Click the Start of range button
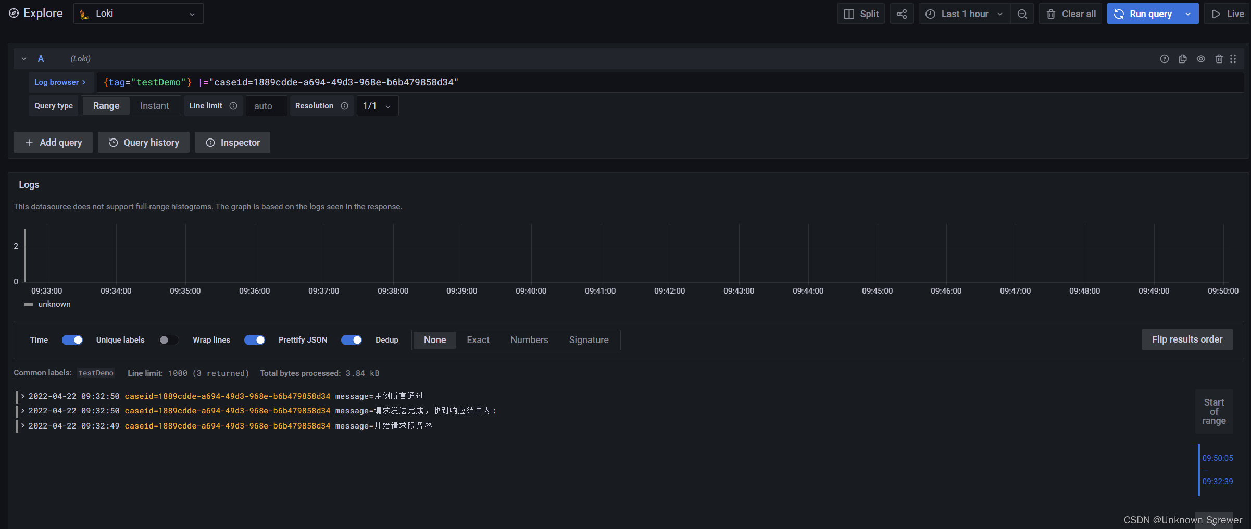The image size is (1251, 529). click(x=1214, y=411)
